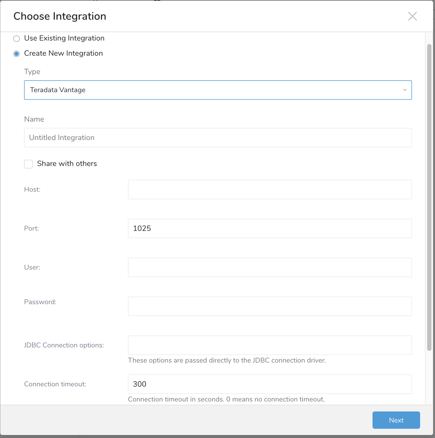Click into the Password field
The image size is (435, 438).
(x=270, y=306)
